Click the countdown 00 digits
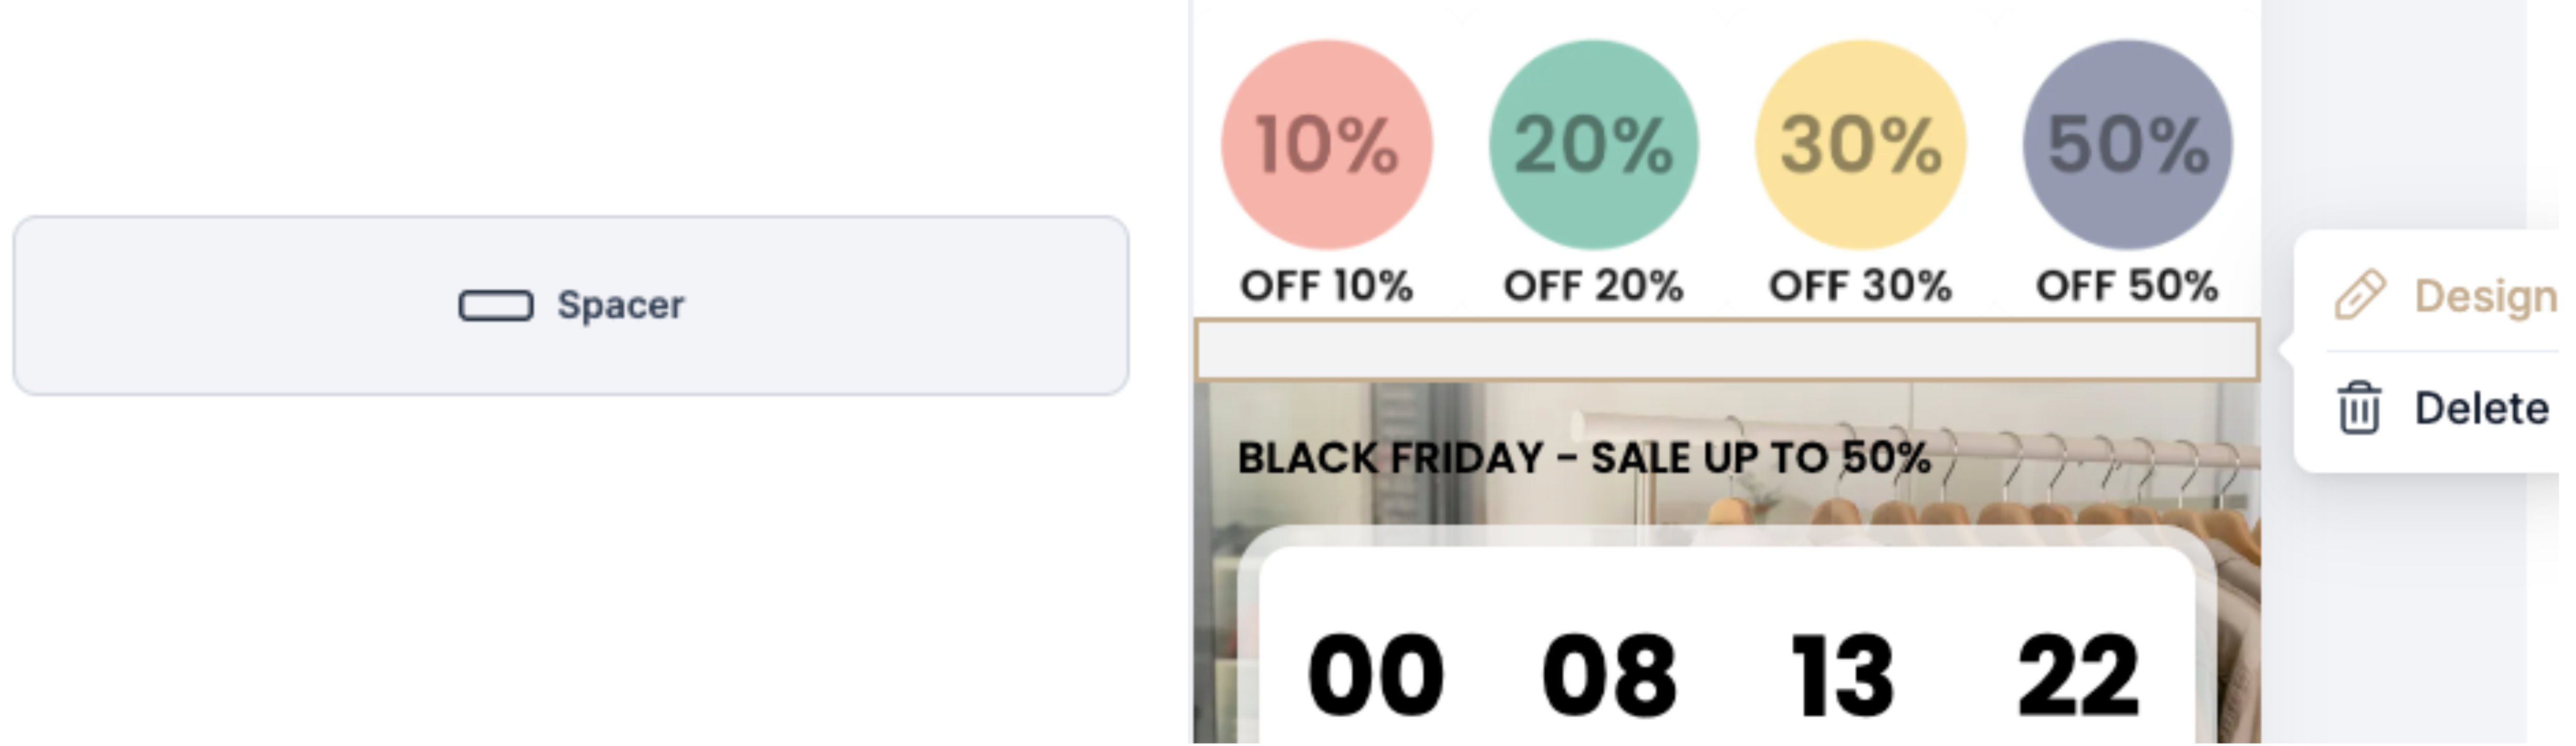This screenshot has height=746, width=2576. (1375, 676)
